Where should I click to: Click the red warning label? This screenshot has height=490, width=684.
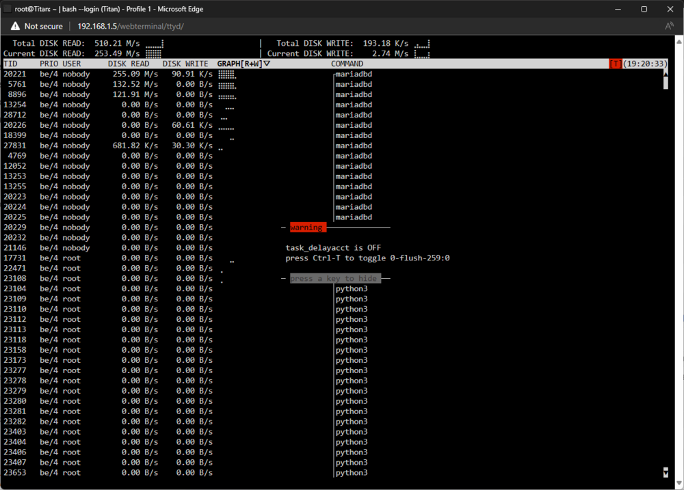[x=308, y=227]
